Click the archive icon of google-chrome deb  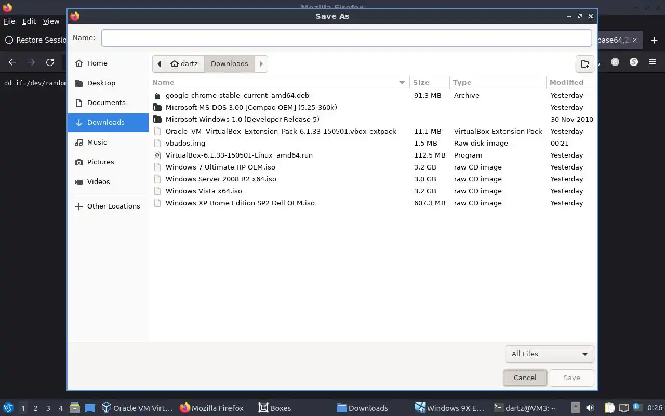click(x=158, y=96)
